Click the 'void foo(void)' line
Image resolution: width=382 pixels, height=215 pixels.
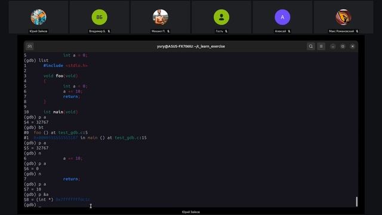(x=61, y=76)
